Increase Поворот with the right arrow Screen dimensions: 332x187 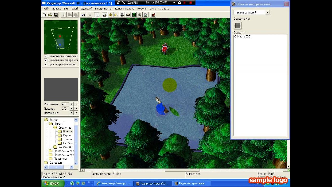[x=76, y=109]
